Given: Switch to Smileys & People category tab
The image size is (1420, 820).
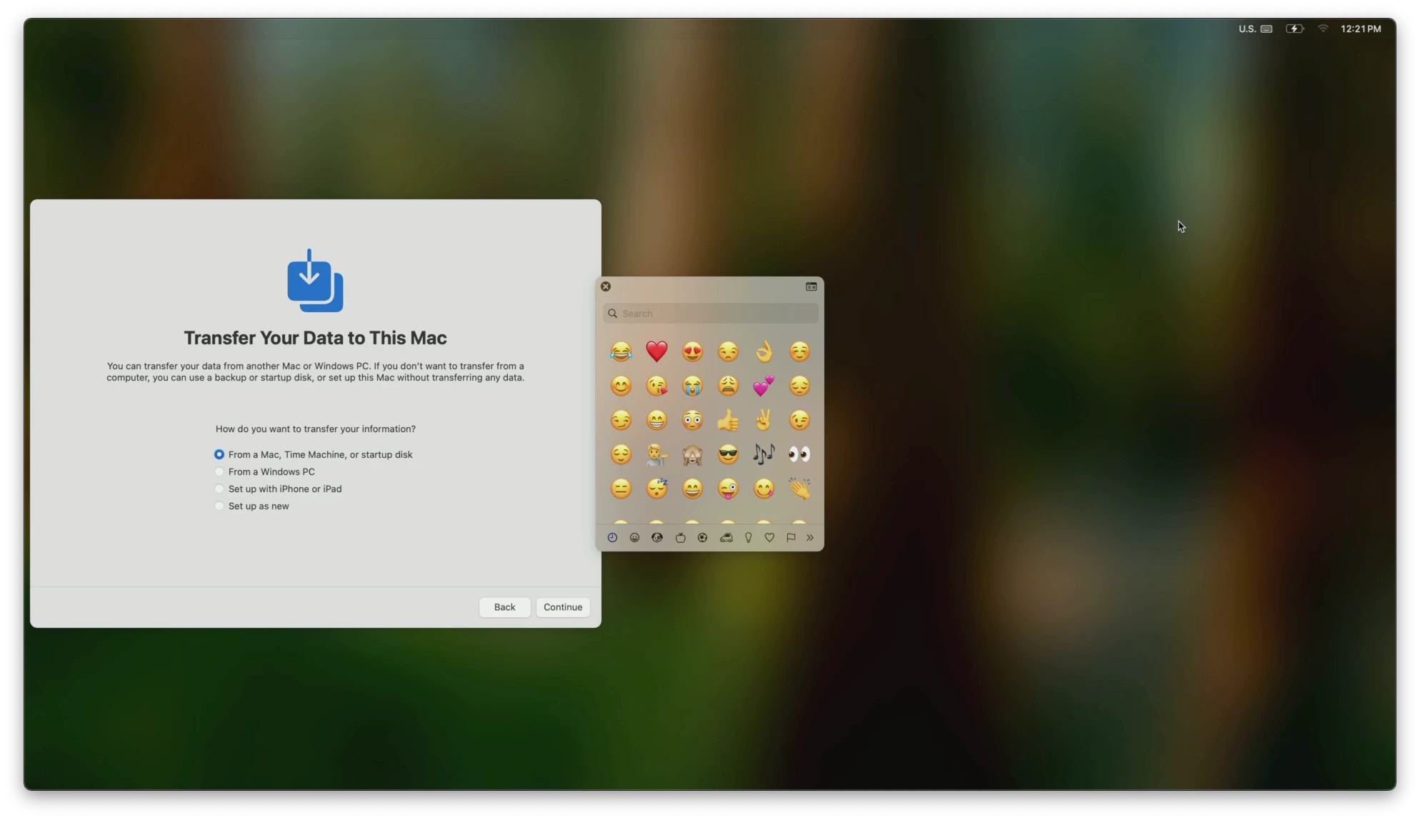Looking at the screenshot, I should [x=634, y=538].
